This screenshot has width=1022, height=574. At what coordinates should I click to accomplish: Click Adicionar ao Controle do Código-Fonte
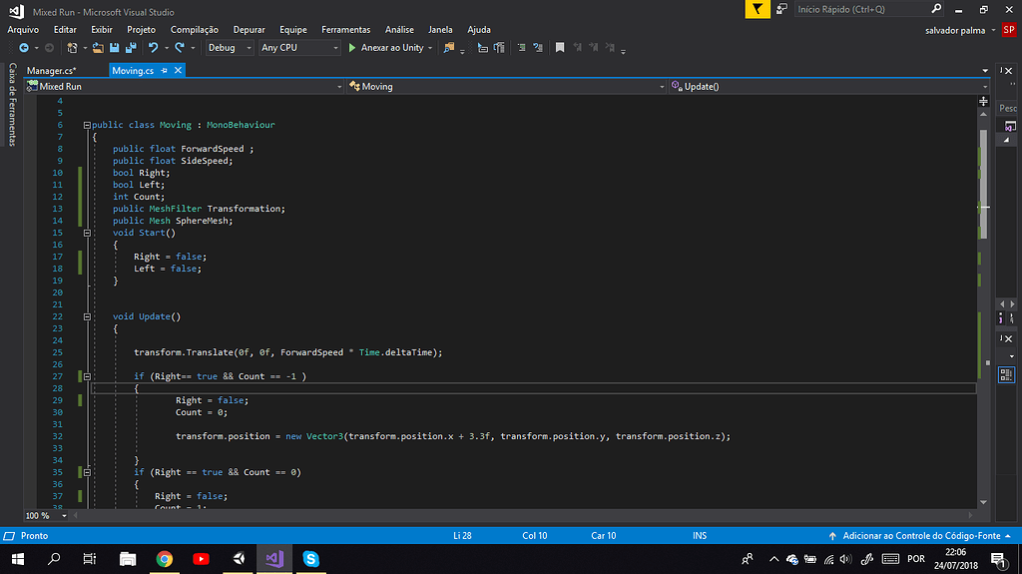pyautogui.click(x=920, y=536)
